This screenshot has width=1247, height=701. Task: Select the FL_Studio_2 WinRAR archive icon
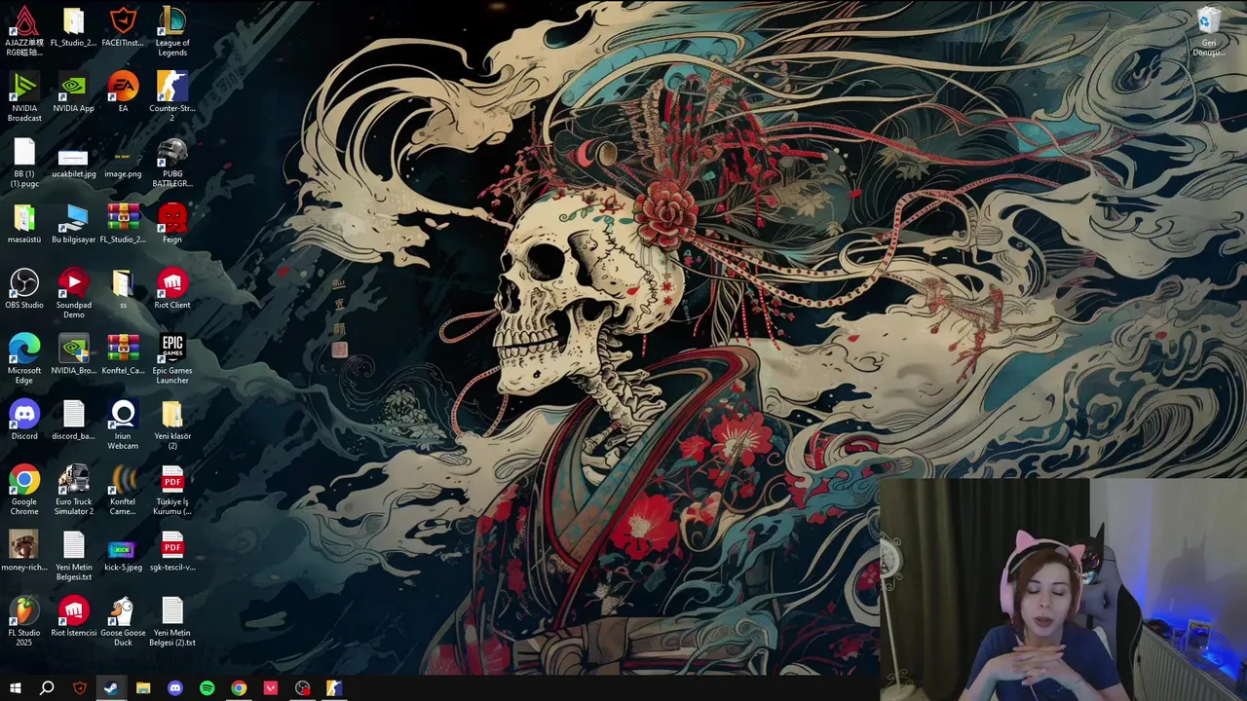(123, 223)
